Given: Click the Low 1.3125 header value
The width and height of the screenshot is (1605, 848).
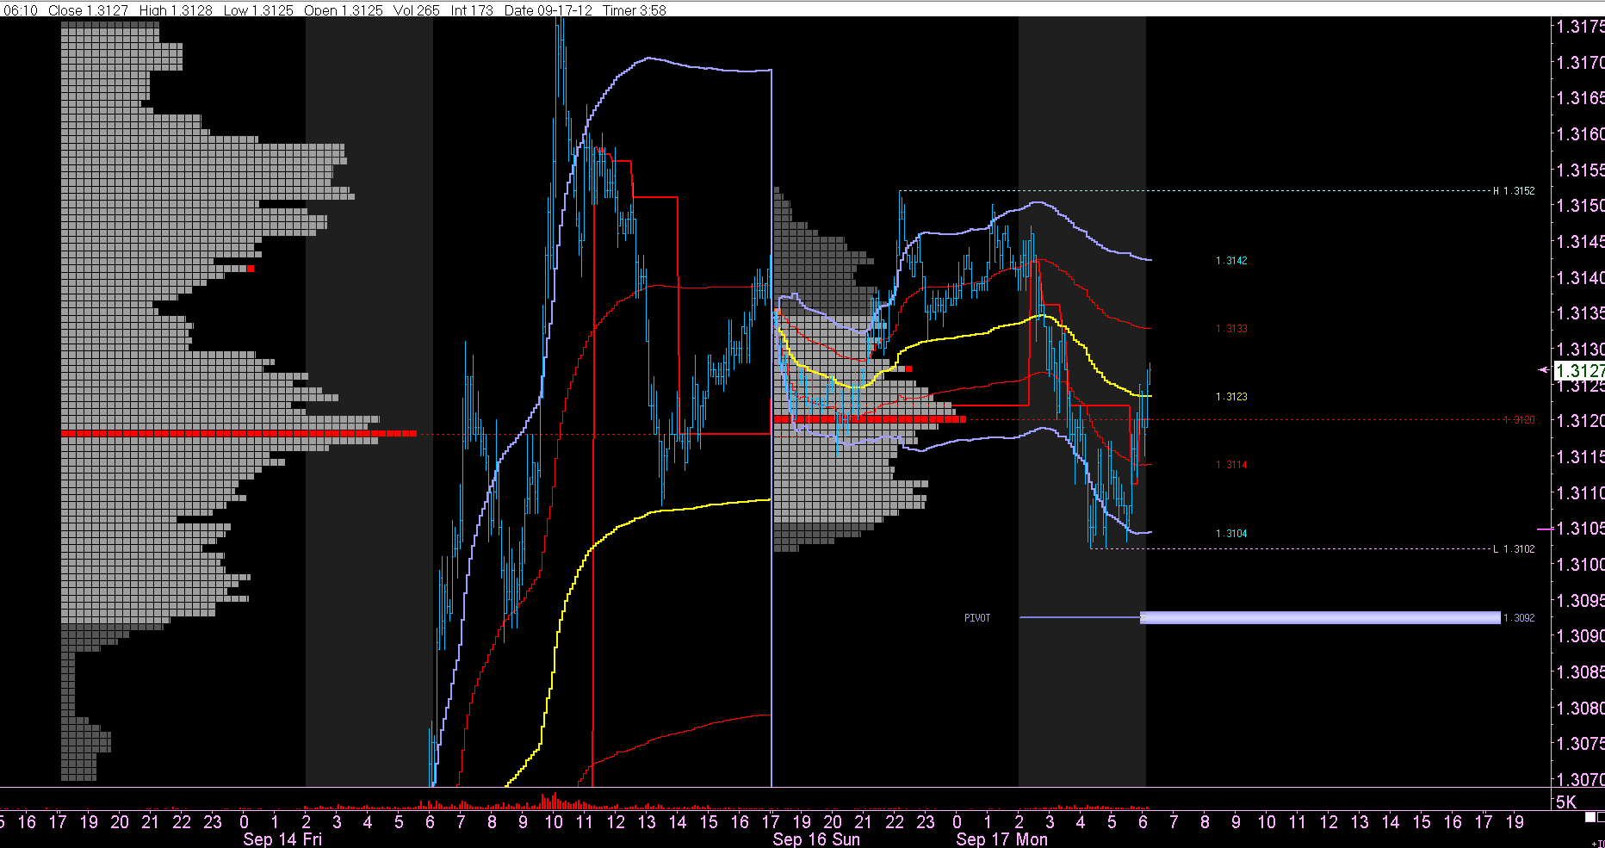Looking at the screenshot, I should (258, 10).
